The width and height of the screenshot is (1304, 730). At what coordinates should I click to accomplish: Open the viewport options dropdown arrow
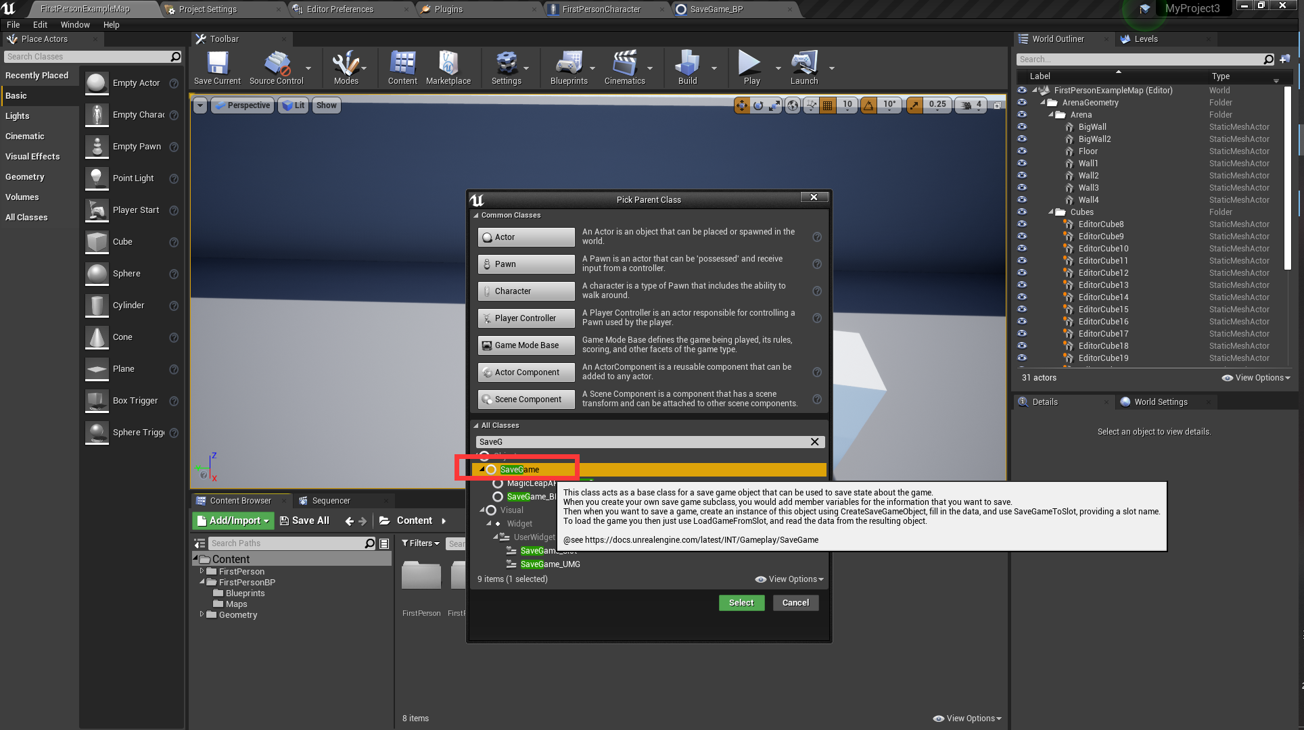[200, 105]
